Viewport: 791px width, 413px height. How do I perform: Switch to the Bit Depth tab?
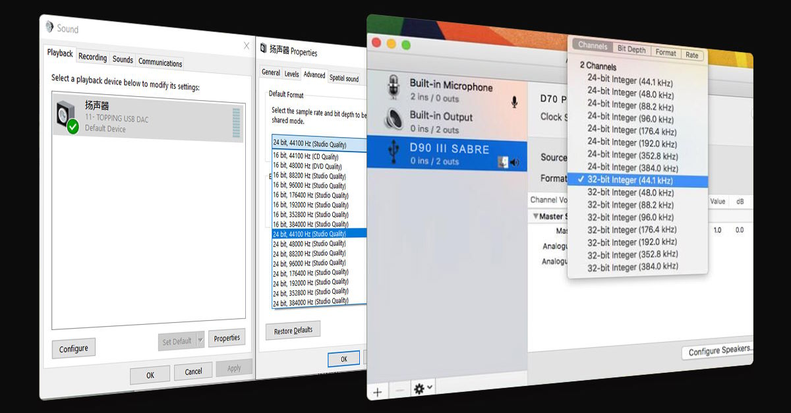tap(631, 49)
